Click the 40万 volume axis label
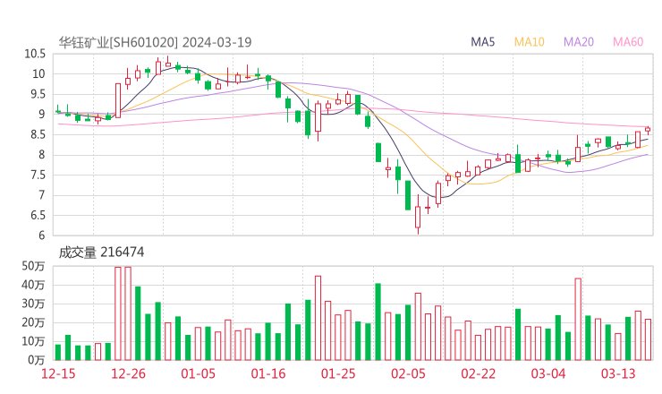662x394 pixels. pos(33,285)
